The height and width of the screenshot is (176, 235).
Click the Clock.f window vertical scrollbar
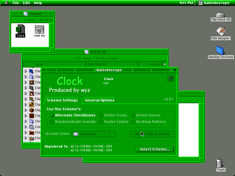tap(51, 35)
